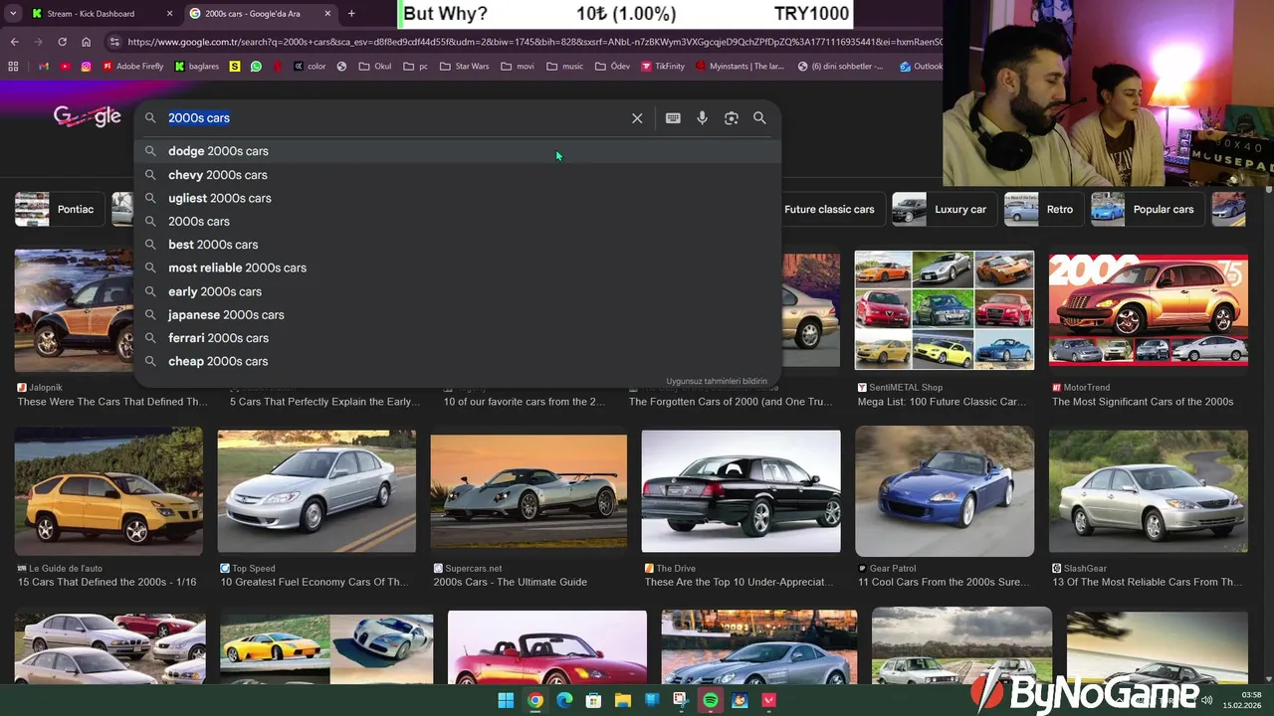The height and width of the screenshot is (716, 1274).
Task: Open the Gear Patrol blue roadster image
Action: [x=945, y=491]
